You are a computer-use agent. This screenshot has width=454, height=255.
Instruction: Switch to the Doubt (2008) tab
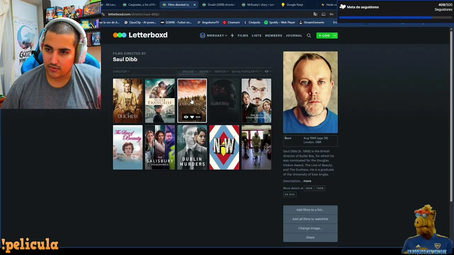218,5
